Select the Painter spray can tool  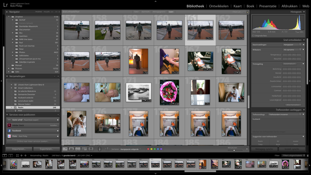coord(100,149)
